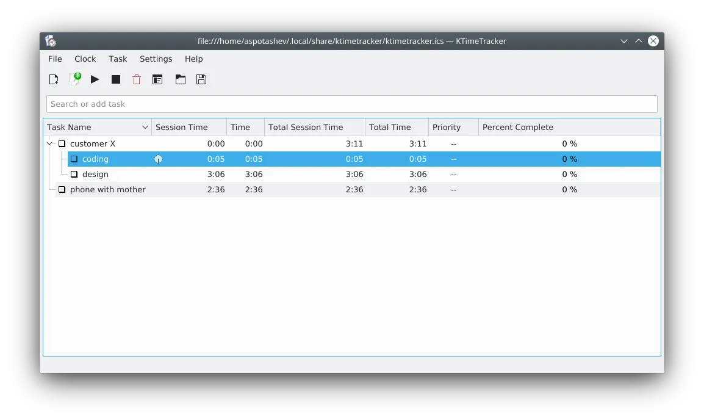
Task: Delete selected task via the trash icon
Action: click(x=136, y=79)
